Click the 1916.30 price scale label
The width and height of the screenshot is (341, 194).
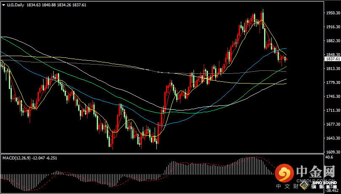pos(333,27)
